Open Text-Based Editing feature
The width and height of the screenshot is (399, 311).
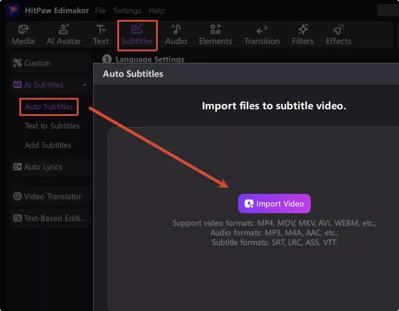(x=50, y=218)
